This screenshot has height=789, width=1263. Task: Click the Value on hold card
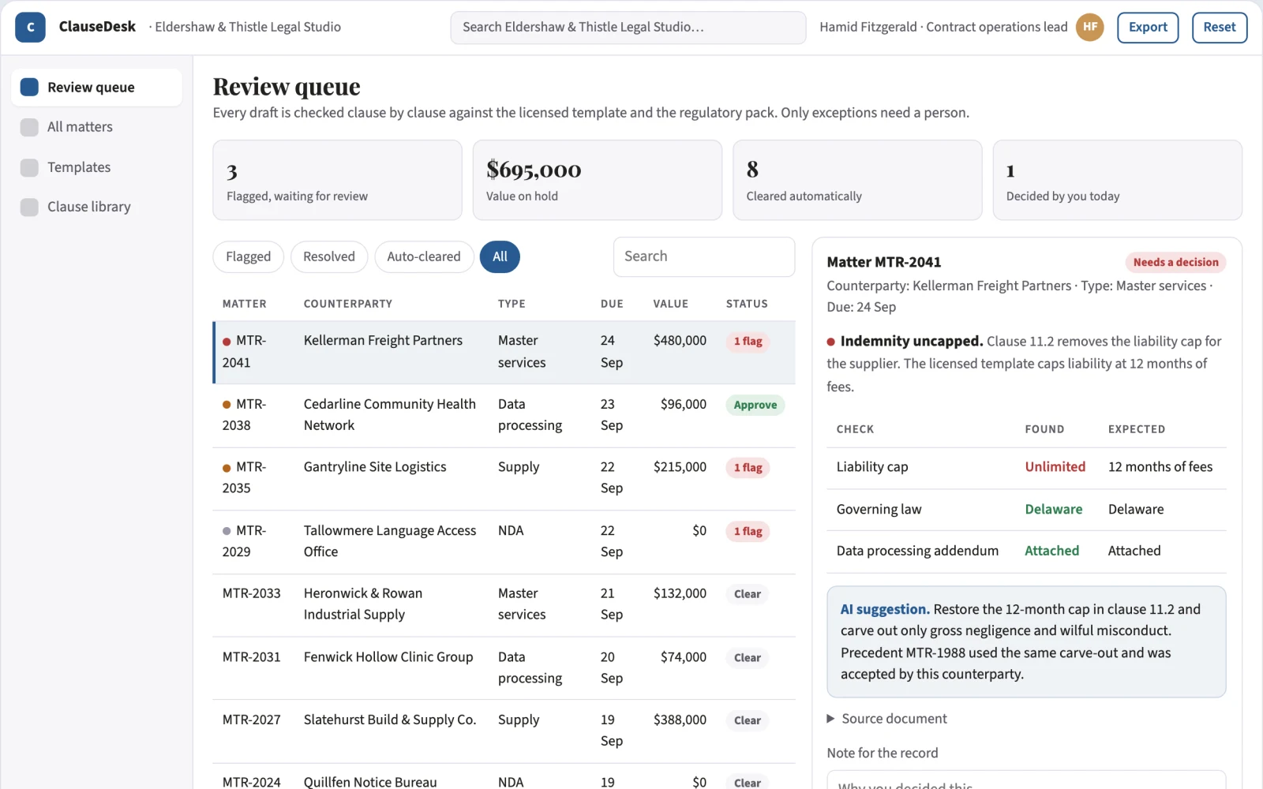point(597,180)
